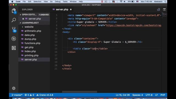
Task: Open the Manage gear menu
Action: (x=14, y=88)
